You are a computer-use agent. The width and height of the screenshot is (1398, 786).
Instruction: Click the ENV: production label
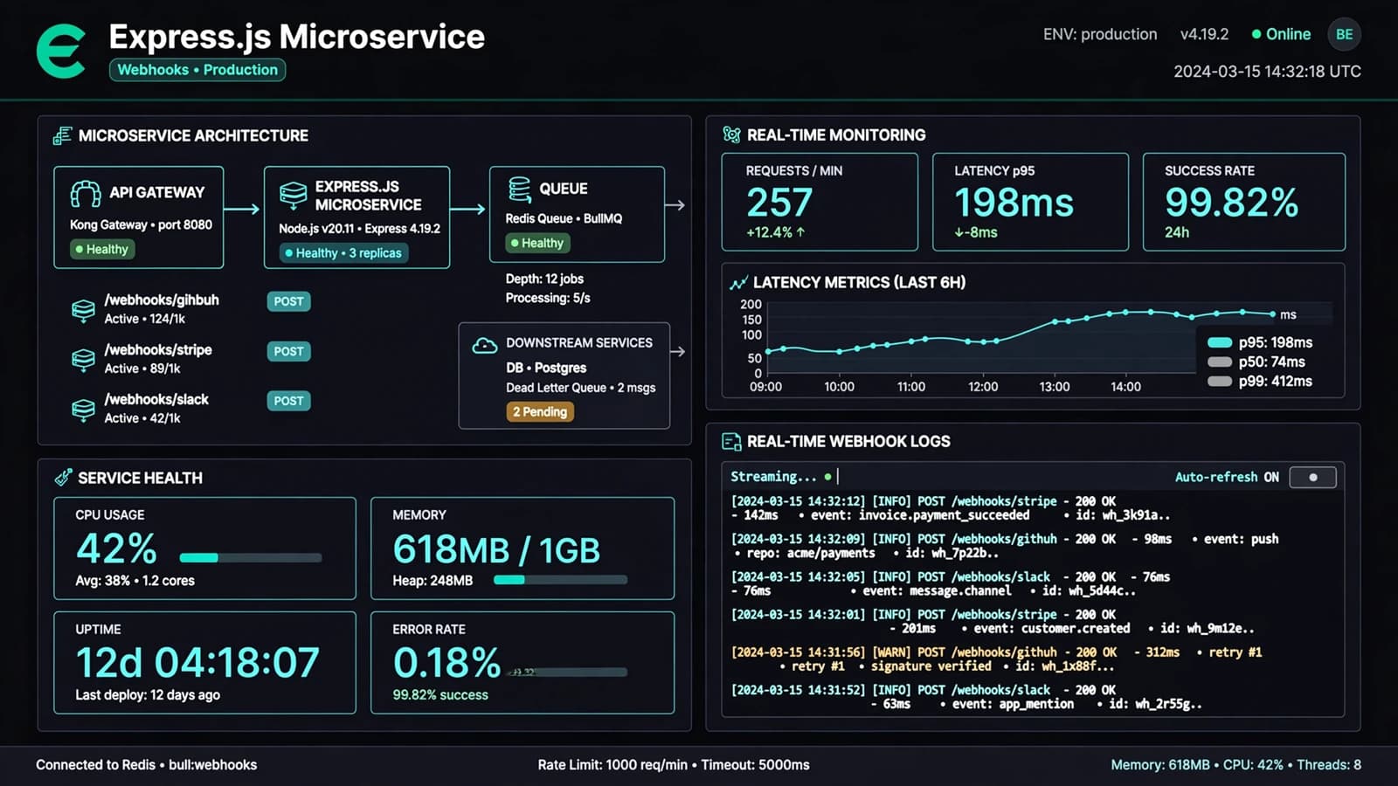(1100, 34)
